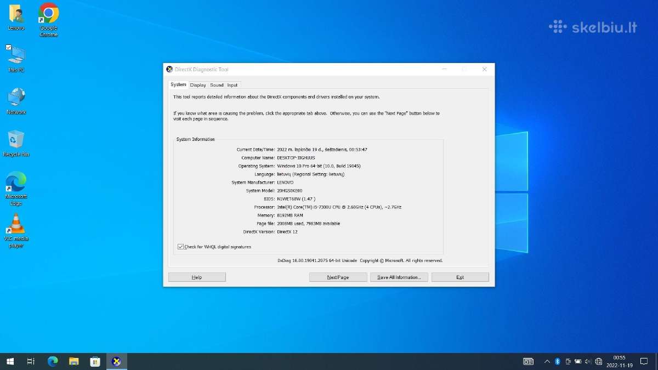Open network globe tray icon
Viewport: 658px width, 370px height.
click(598, 361)
